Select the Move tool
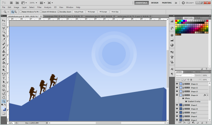The width and height of the screenshot is (212, 125). pyautogui.click(x=4, y=21)
